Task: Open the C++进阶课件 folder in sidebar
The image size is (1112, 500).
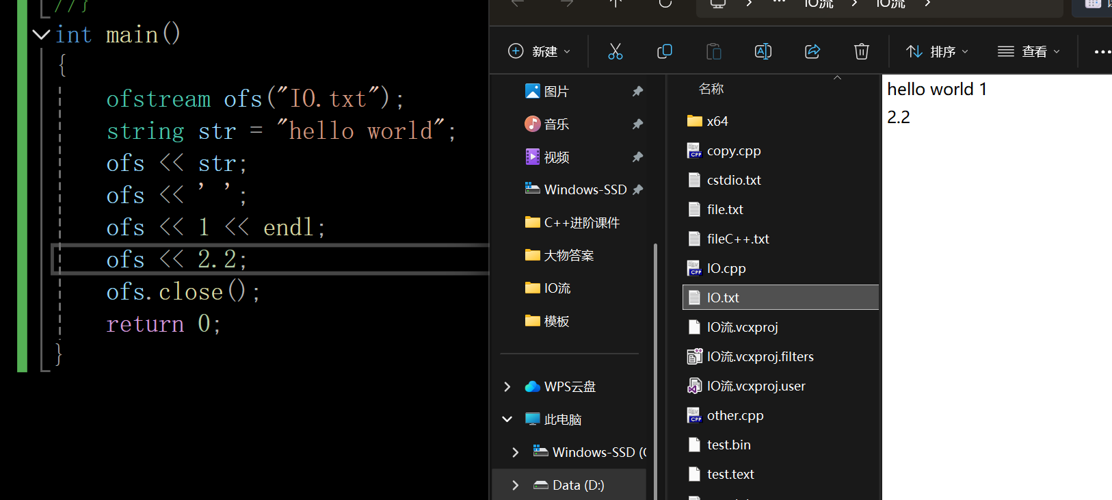Action: pos(572,222)
